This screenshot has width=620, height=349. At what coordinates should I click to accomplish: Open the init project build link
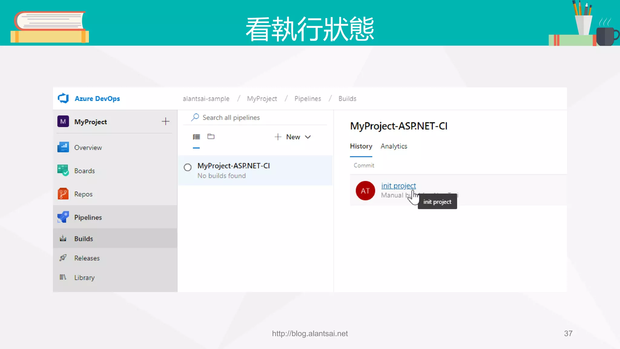[x=398, y=185]
